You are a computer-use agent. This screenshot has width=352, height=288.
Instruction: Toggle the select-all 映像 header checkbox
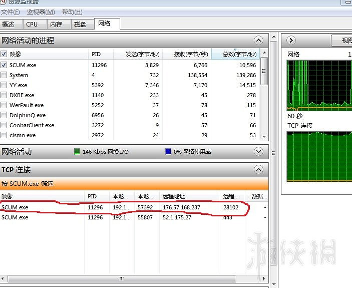[4, 54]
